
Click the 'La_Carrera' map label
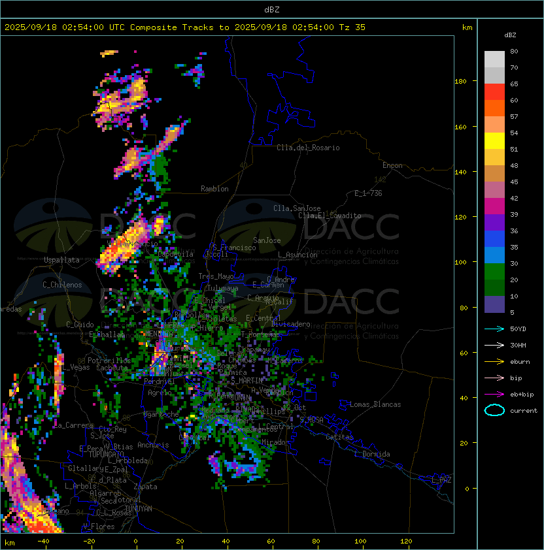coord(73,425)
